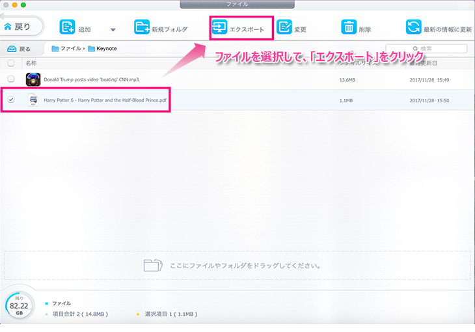Select the Donald Trump CNN.mp3 file name
The width and height of the screenshot is (475, 332).
[91, 79]
